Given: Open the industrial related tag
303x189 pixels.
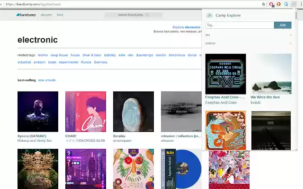Looking at the screenshot, I should tap(24, 62).
